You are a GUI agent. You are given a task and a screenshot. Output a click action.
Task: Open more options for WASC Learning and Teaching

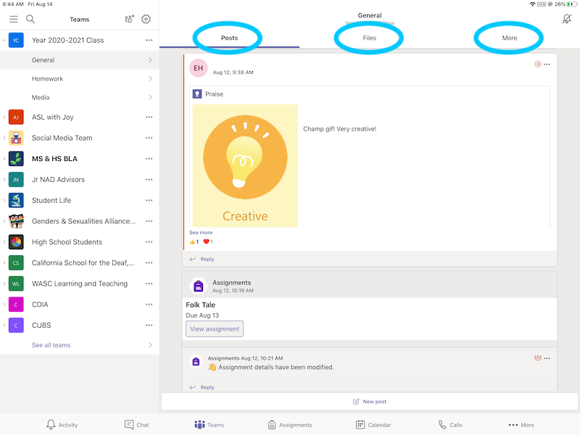tap(149, 283)
